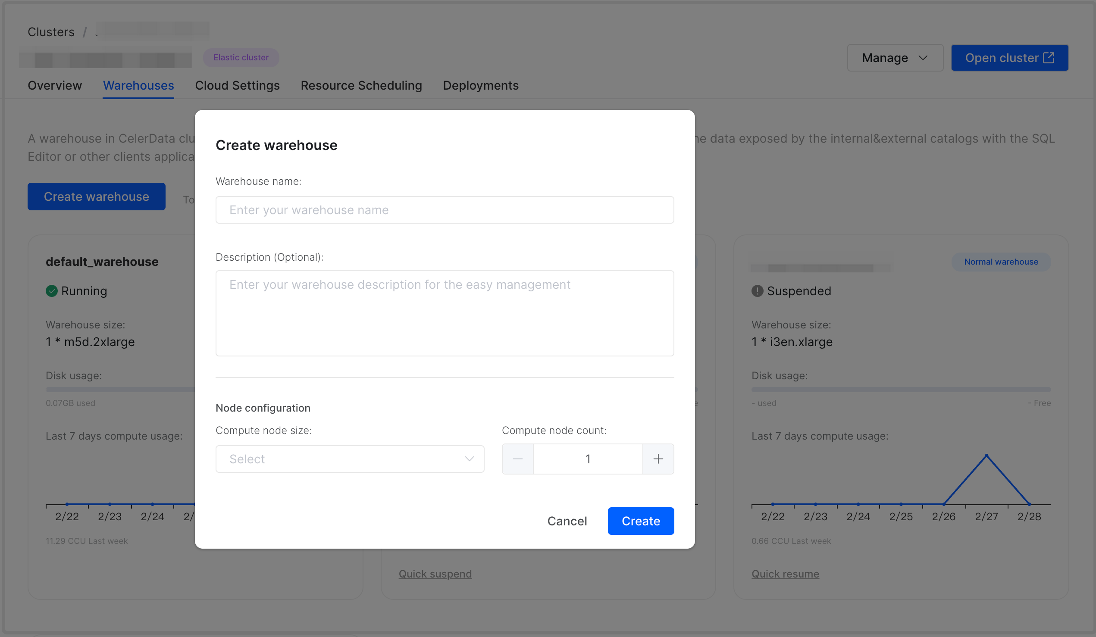The image size is (1096, 637).
Task: Click the default_warehouse card title
Action: pos(102,262)
